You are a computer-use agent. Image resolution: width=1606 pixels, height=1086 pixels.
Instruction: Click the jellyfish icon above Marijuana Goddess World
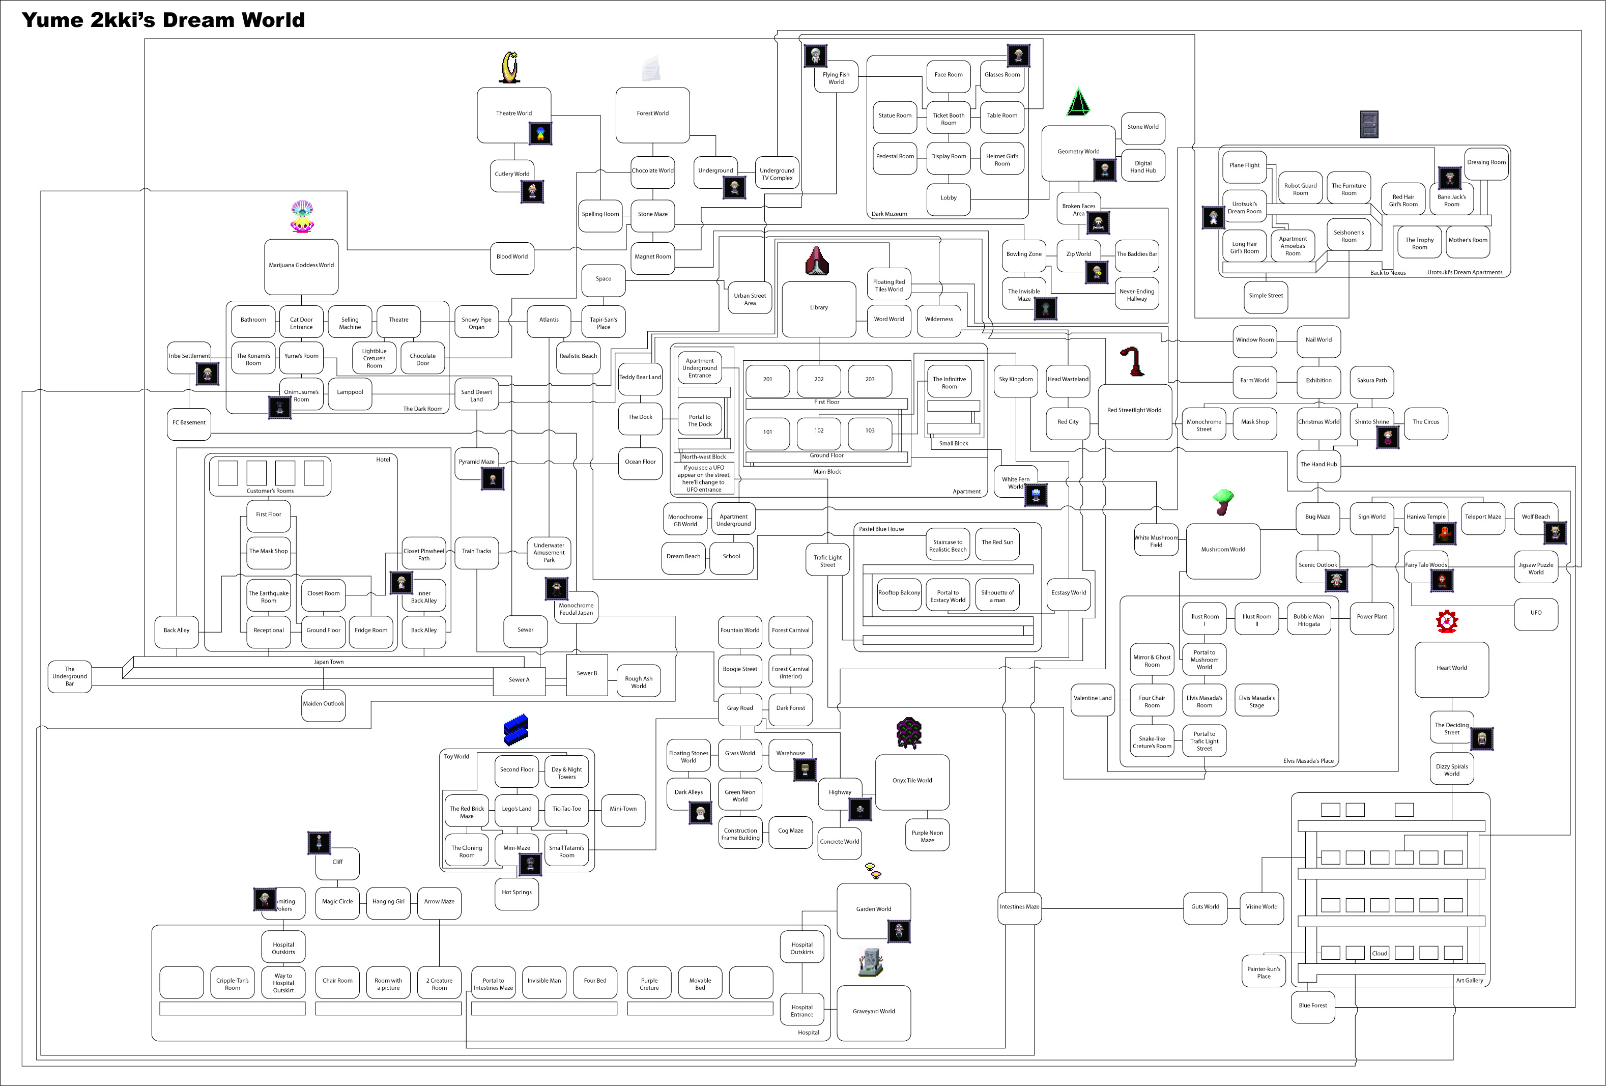(x=302, y=216)
